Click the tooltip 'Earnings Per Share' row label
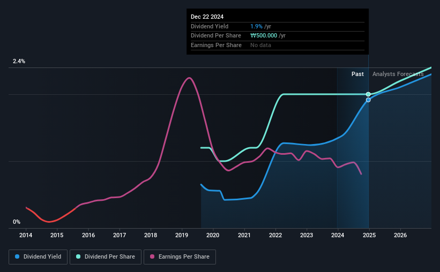Viewport: 440px width, 272px height. 216,45
